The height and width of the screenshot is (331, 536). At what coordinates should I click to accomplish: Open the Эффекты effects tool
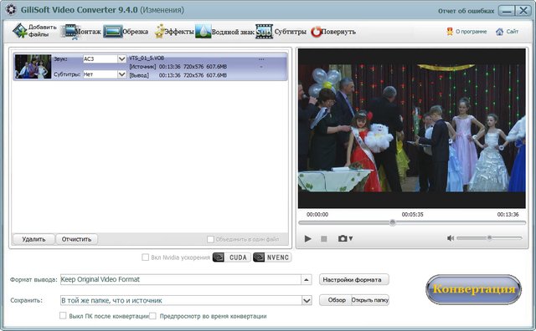[x=174, y=32]
